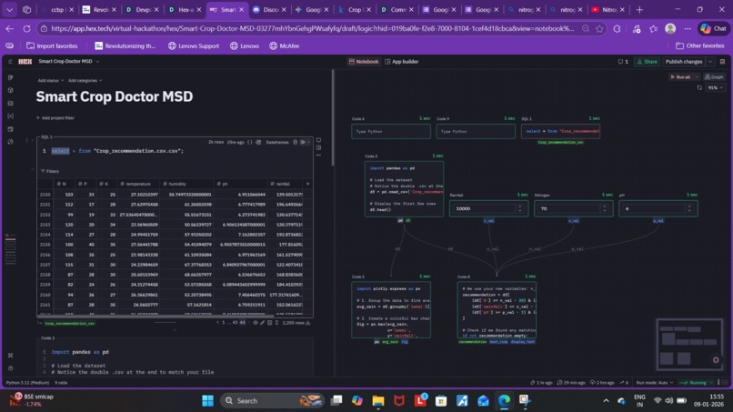Viewport: 733px width, 412px height.
Task: Click the run cell icon in SQL 1
Action: 303,142
